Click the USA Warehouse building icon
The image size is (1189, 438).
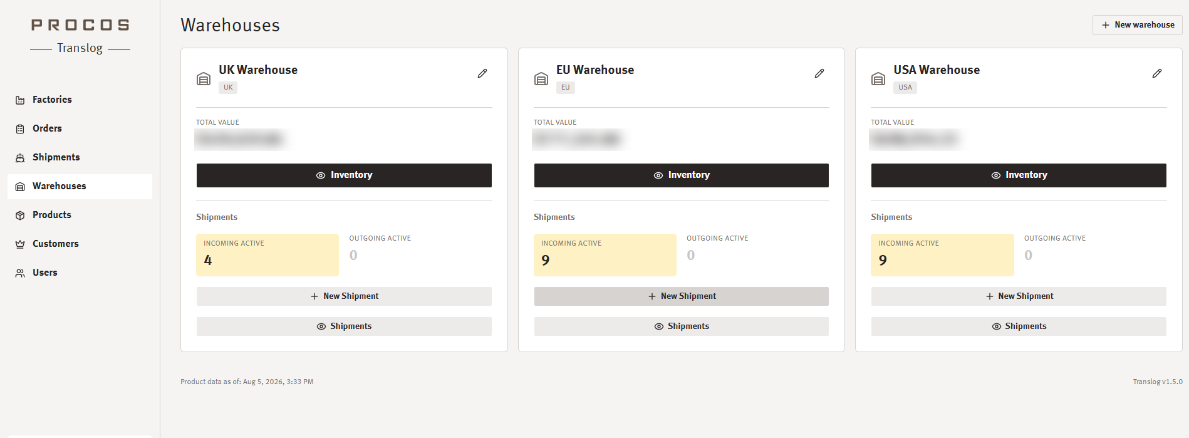878,79
